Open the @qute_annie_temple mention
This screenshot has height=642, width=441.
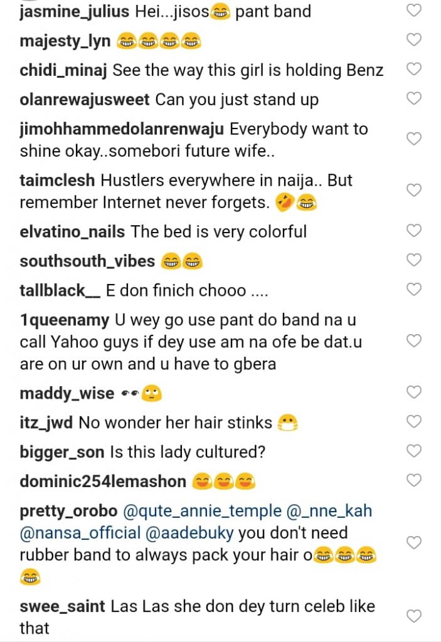tap(197, 511)
